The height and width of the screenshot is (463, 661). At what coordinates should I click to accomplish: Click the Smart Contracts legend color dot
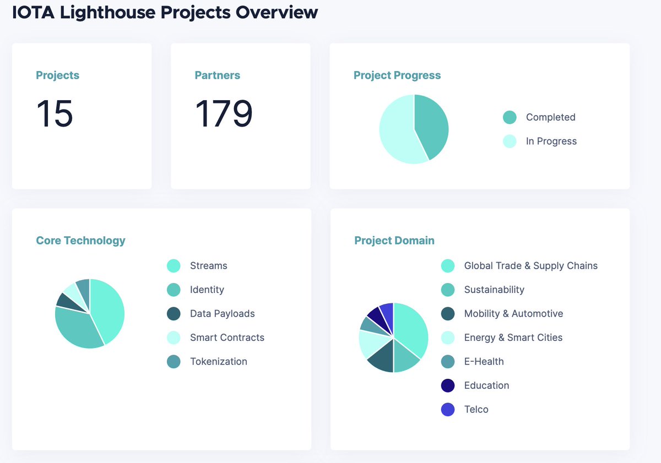[x=174, y=337]
